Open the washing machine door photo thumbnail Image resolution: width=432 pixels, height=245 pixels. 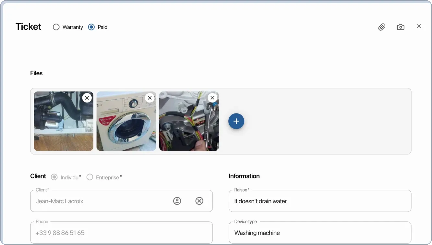pos(126,121)
